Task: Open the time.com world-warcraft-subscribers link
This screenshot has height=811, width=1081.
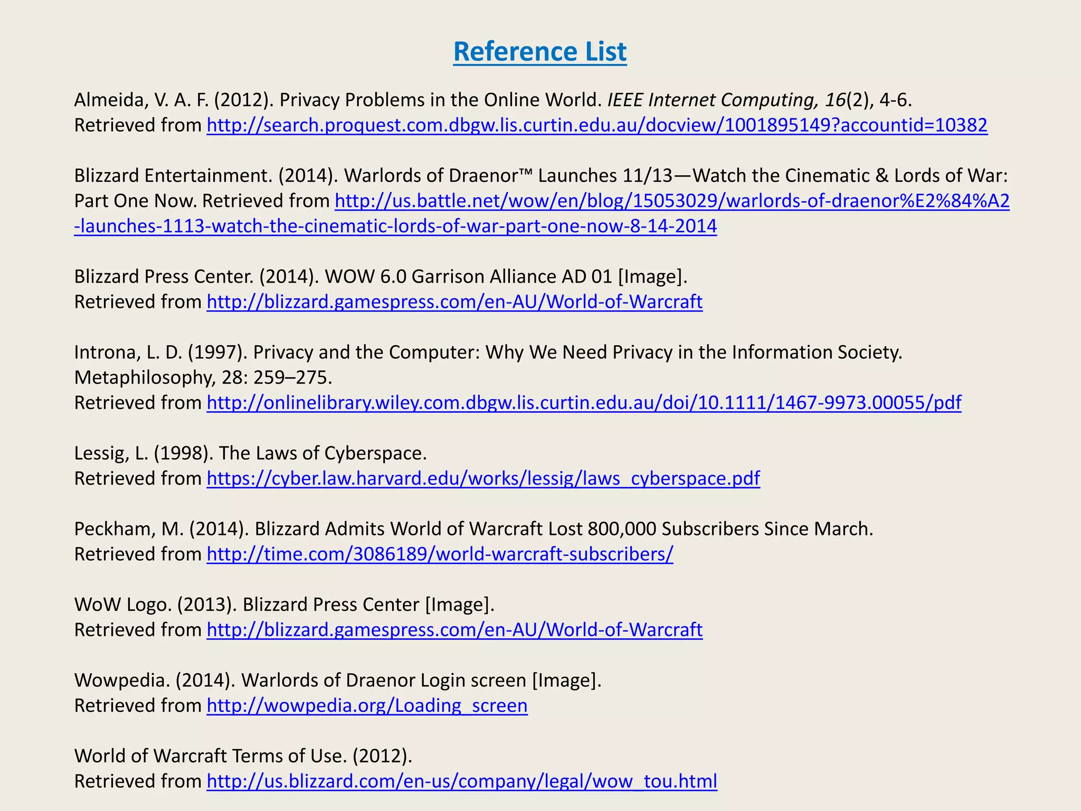Action: (440, 554)
